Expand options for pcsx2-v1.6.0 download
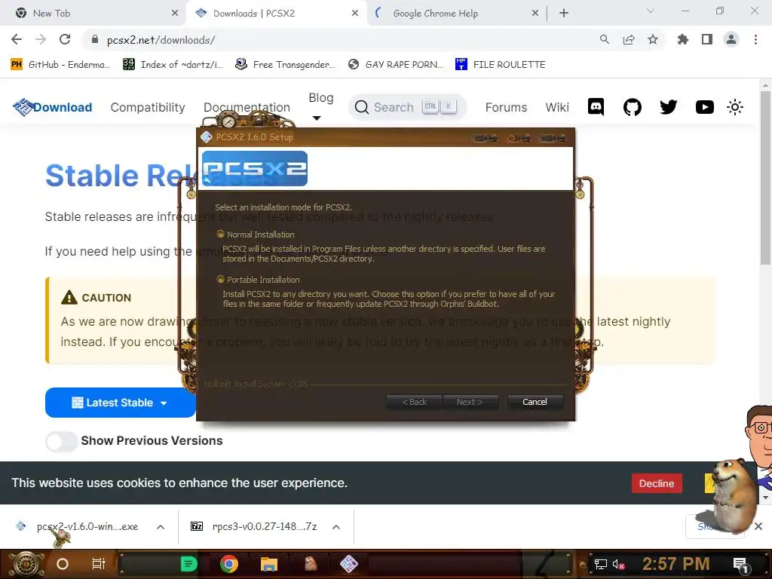This screenshot has width=772, height=579. click(161, 527)
